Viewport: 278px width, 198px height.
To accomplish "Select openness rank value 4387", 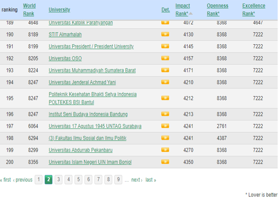I will 222,138.
